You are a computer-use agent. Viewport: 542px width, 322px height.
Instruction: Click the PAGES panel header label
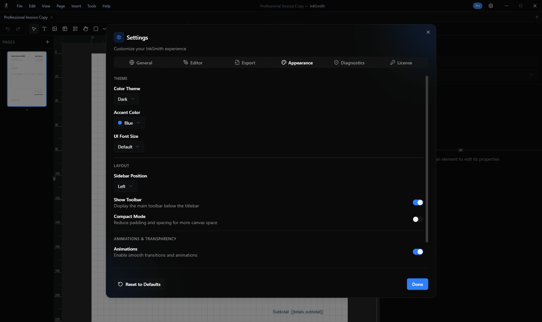9,42
